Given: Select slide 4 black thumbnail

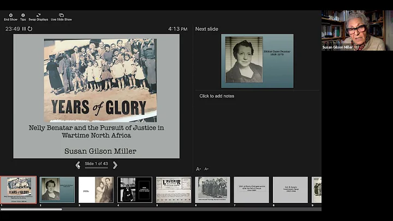Looking at the screenshot, I should click(135, 190).
